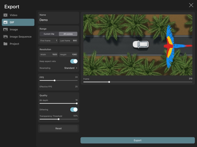The image size is (197, 147).
Task: Toggle Keep aspect ratio switch
Action: pos(74,61)
